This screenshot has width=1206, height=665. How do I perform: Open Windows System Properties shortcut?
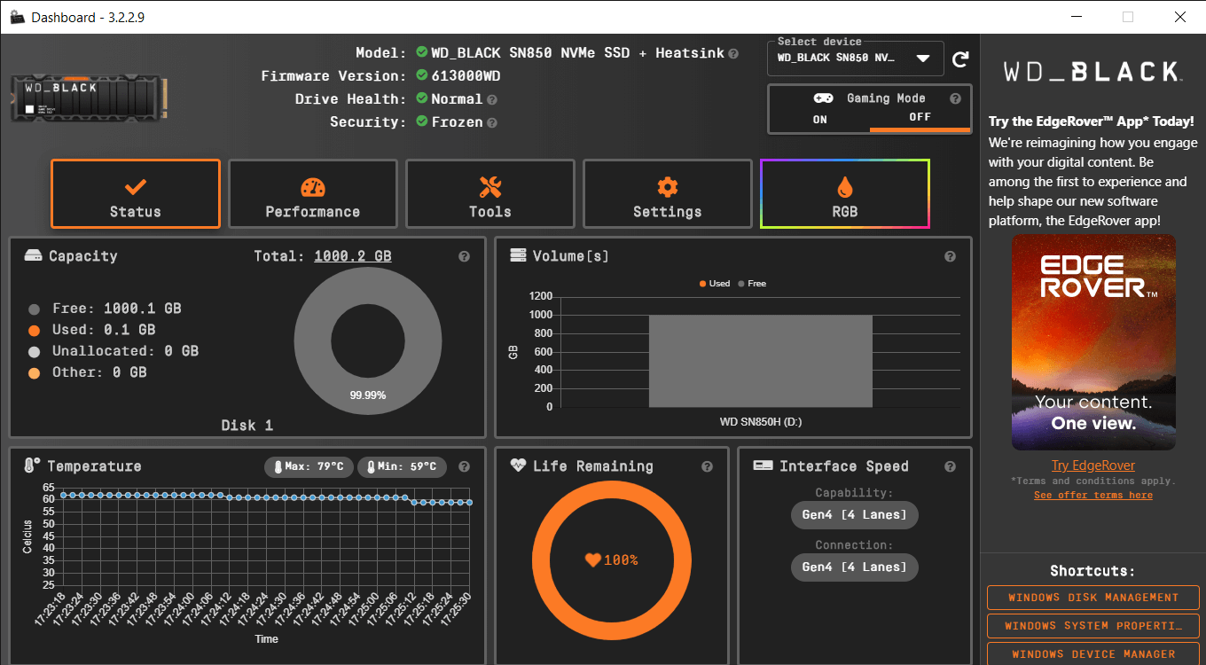point(1093,626)
